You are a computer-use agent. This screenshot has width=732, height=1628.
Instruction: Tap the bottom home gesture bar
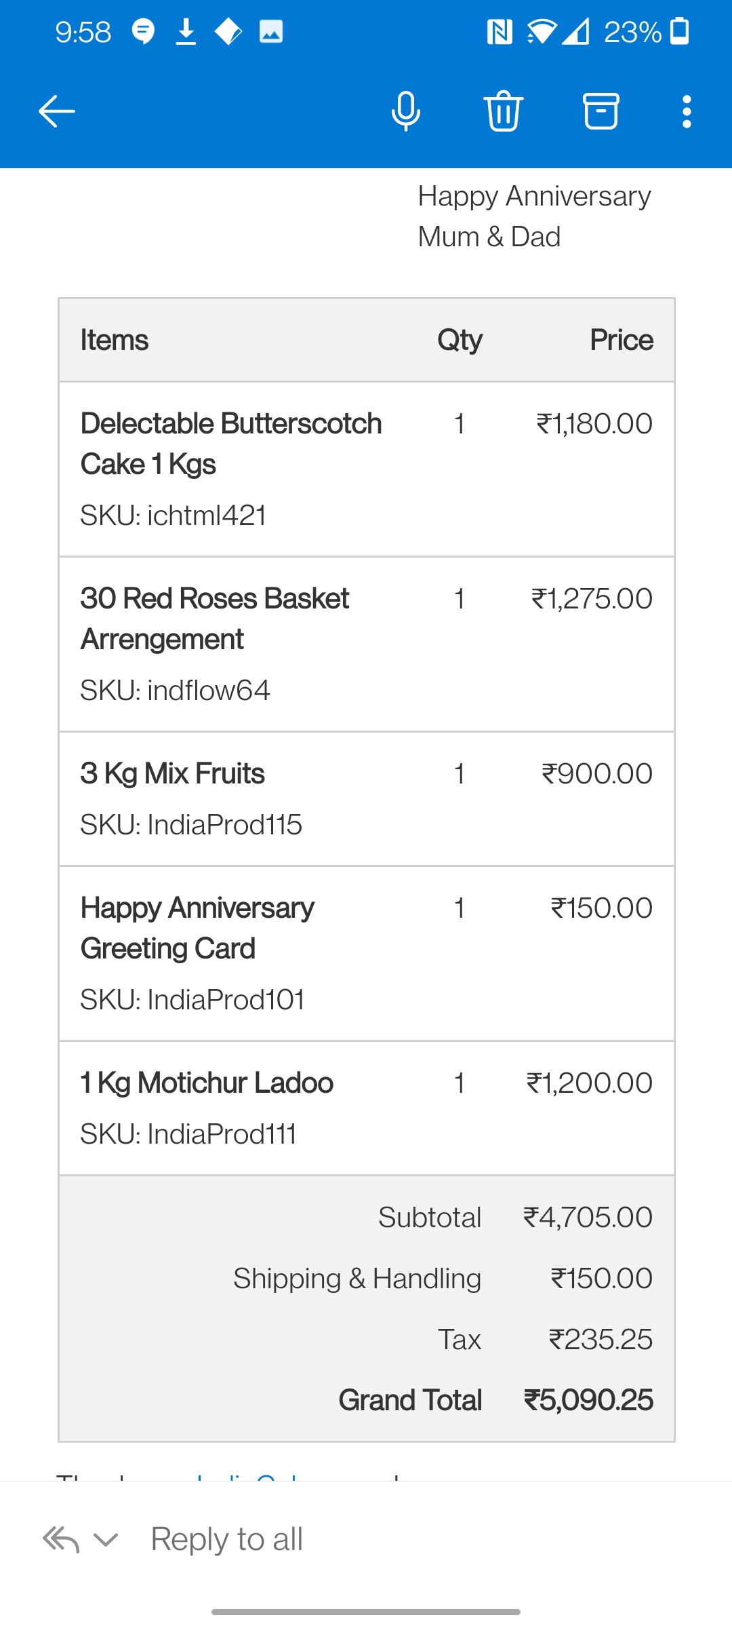pyautogui.click(x=366, y=1612)
